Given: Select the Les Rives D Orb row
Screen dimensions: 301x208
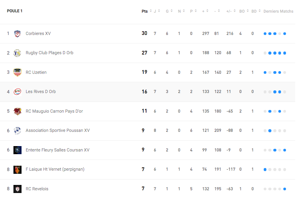Looking at the screenshot, I should (x=148, y=92).
